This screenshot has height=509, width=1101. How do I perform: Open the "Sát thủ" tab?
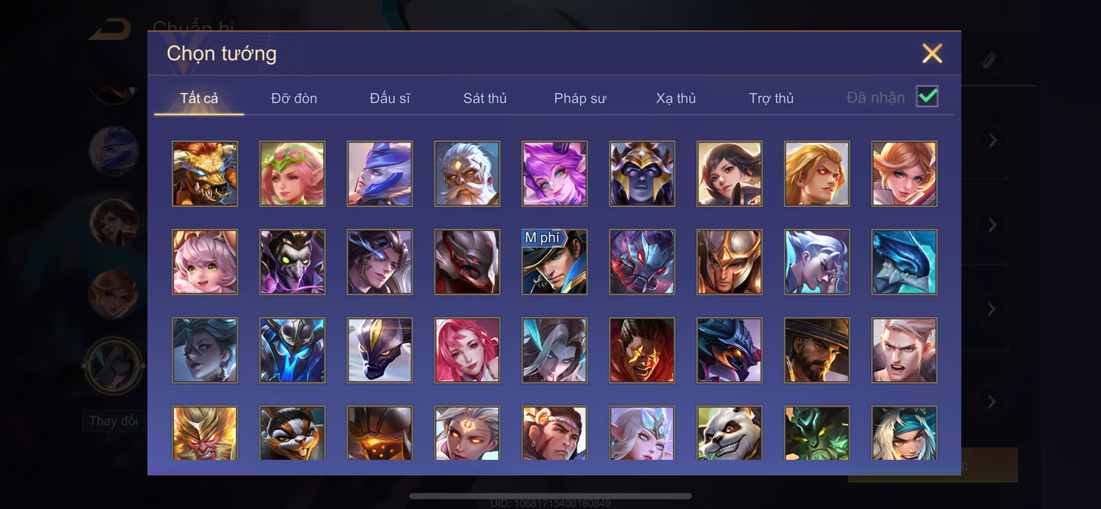tap(485, 98)
